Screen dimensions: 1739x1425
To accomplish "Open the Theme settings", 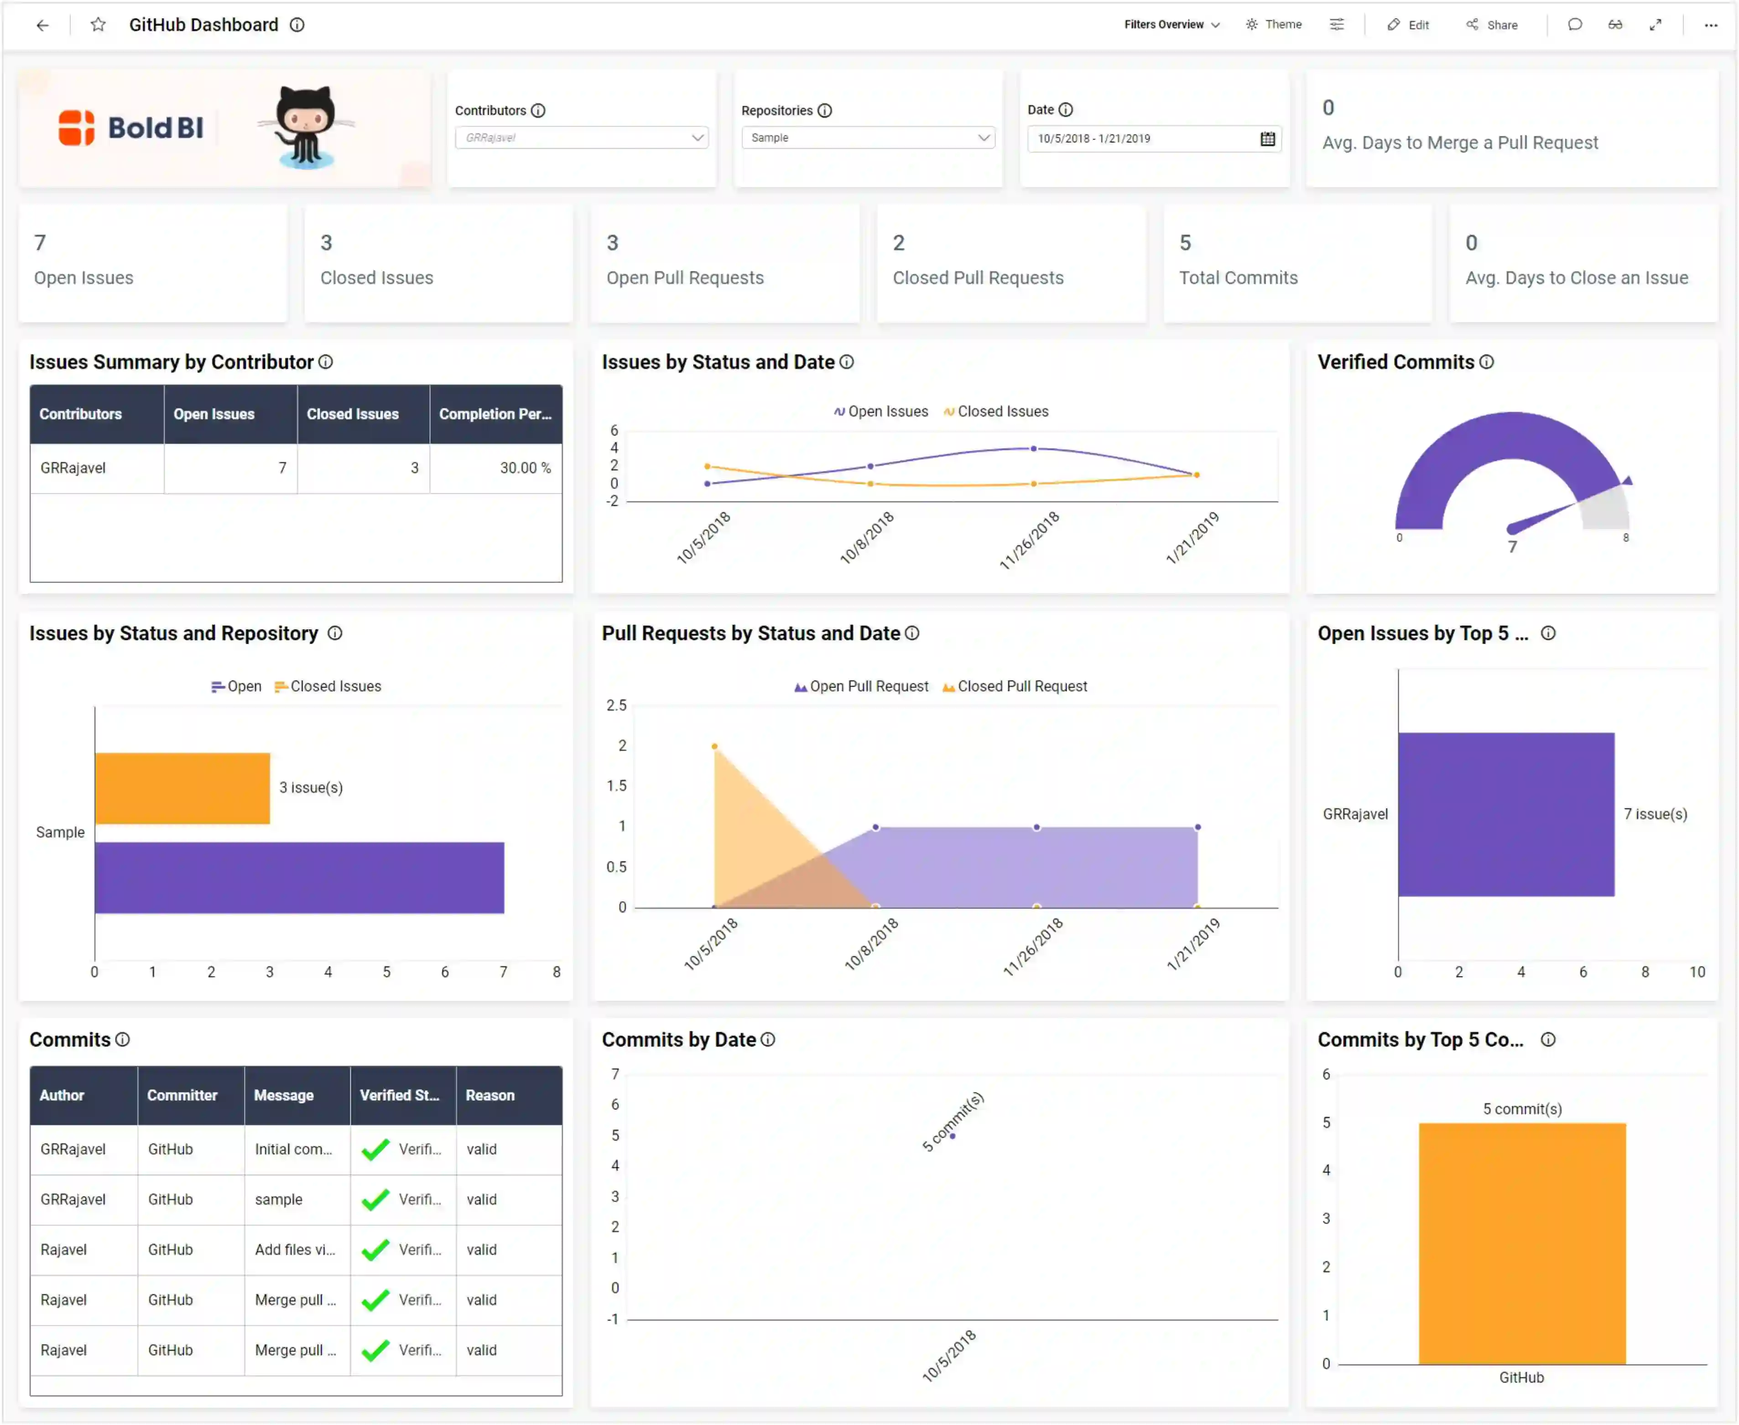I will (1274, 25).
